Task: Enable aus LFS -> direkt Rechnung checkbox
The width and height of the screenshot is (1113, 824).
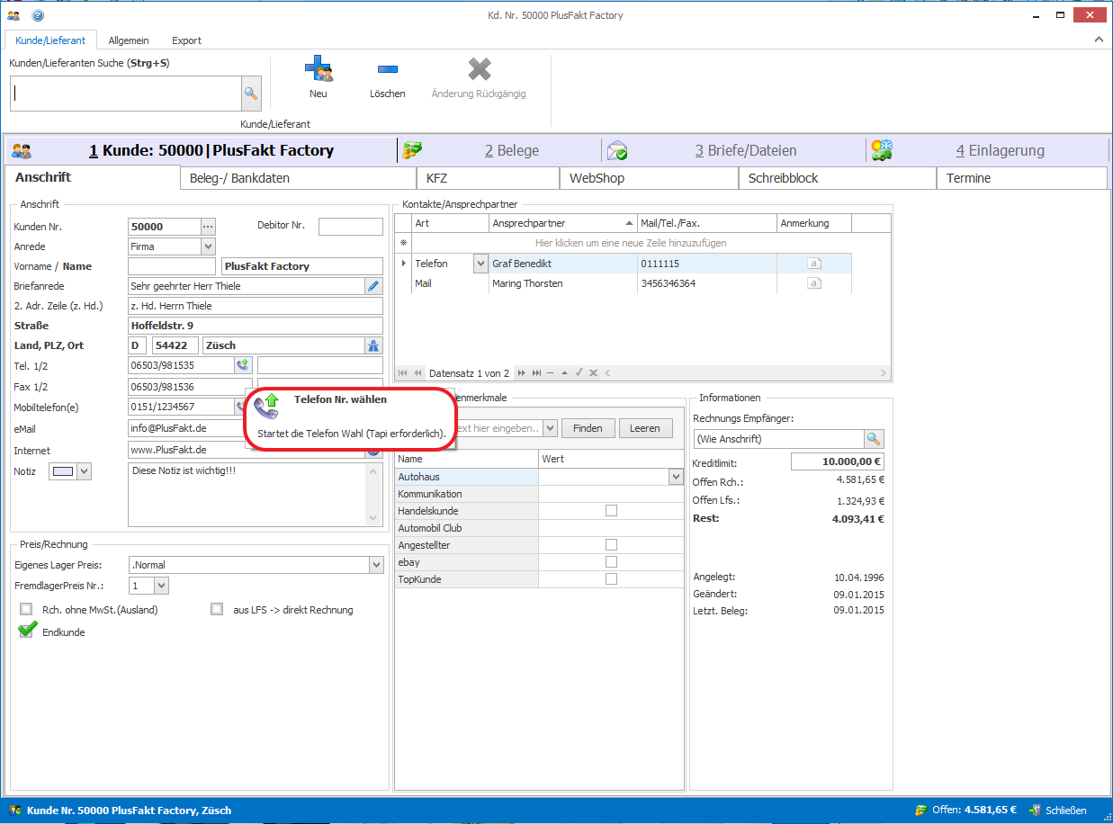Action: 216,609
